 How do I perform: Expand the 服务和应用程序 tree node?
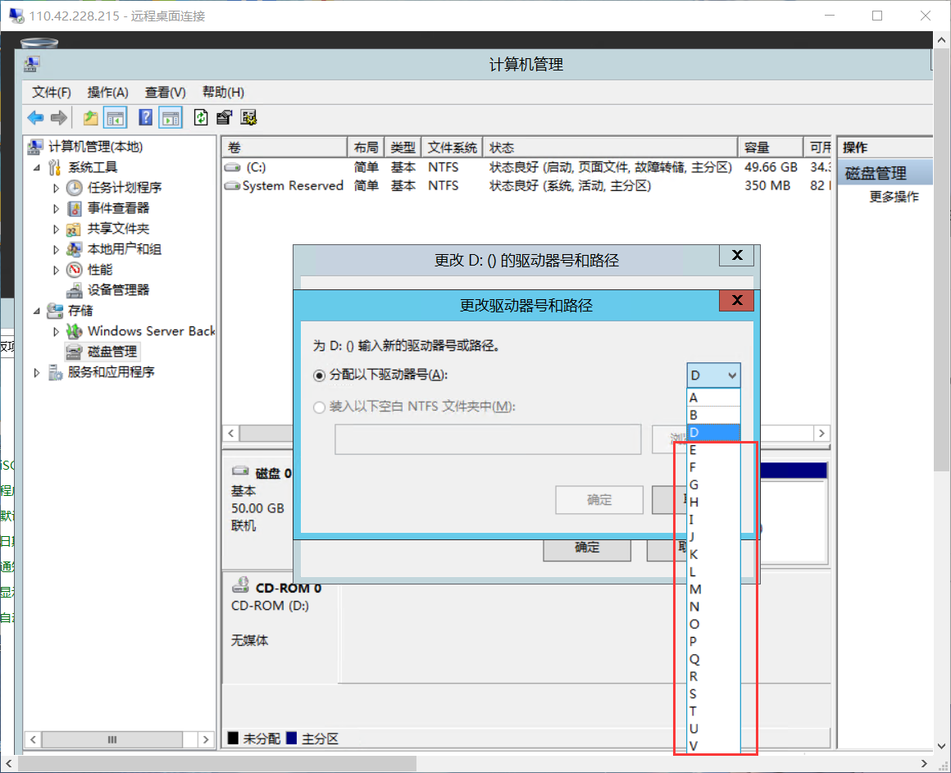pyautogui.click(x=36, y=372)
